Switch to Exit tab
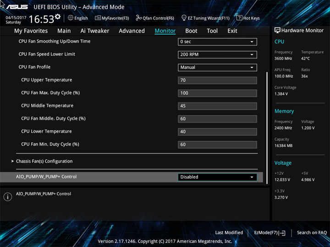The image size is (330, 247). (x=232, y=31)
